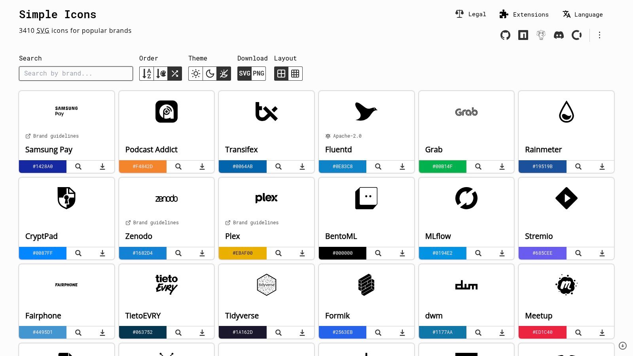This screenshot has height=356, width=633.
Task: Preview the Plex icon details
Action: (x=278, y=253)
